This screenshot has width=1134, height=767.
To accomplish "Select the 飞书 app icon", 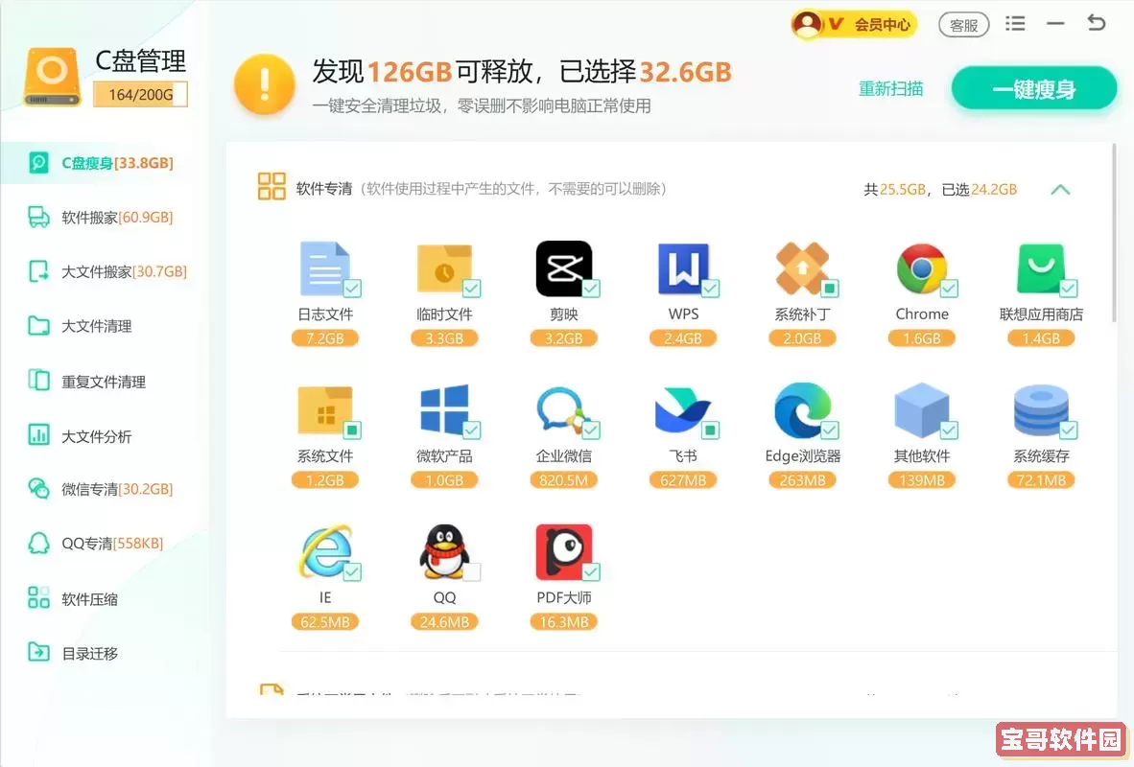I will pos(683,410).
